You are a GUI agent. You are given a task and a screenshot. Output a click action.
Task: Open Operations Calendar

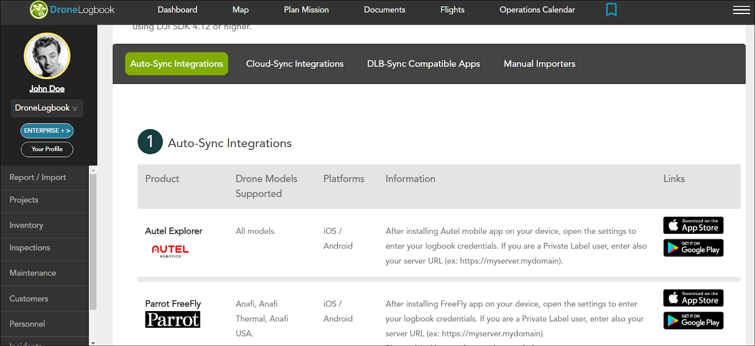tap(537, 9)
